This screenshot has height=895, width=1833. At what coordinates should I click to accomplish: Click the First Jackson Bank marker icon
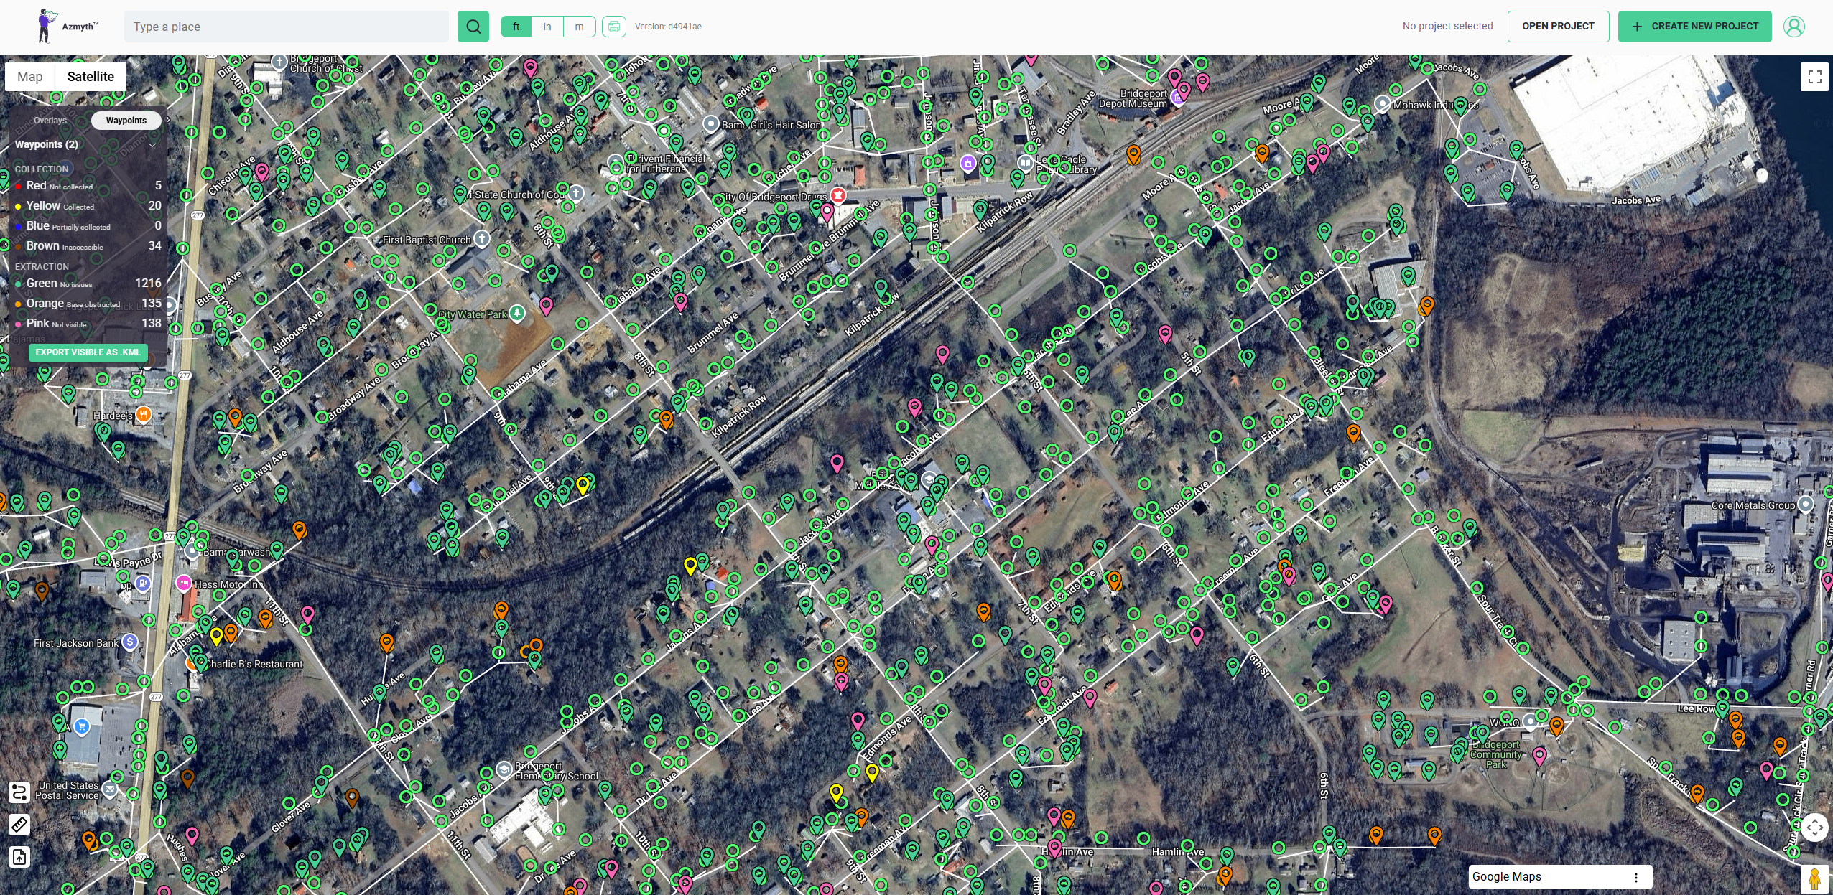(x=129, y=642)
